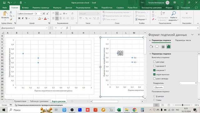Collapse 'Параметры подписи' section chevron
Screen dimensions: 200x113
click(x=150, y=54)
